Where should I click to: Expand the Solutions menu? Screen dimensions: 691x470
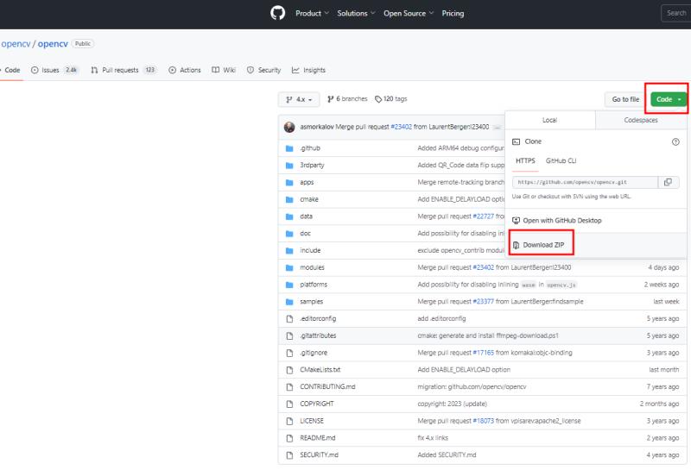[356, 13]
